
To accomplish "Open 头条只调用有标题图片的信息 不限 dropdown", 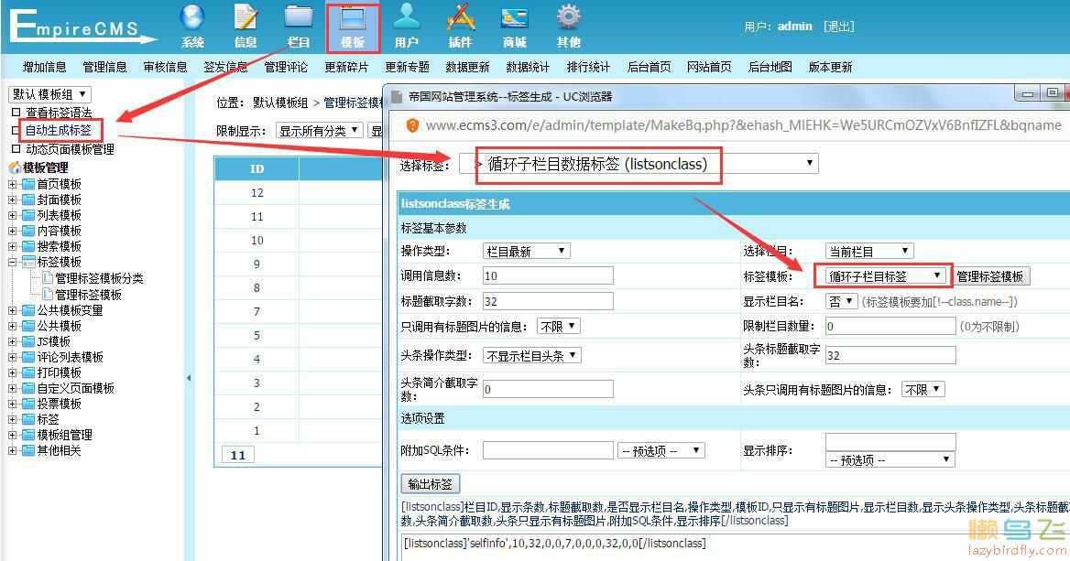I will point(923,389).
